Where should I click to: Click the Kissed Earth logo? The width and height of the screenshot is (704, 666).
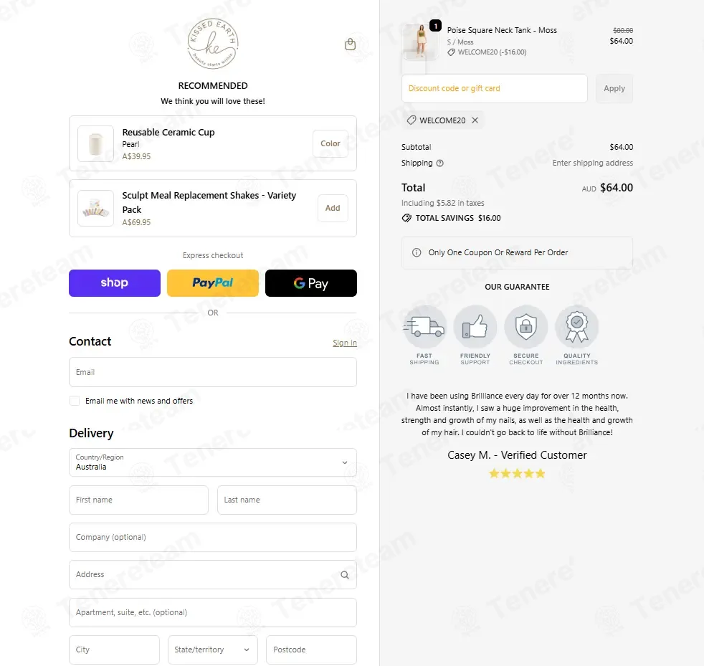[x=213, y=44]
